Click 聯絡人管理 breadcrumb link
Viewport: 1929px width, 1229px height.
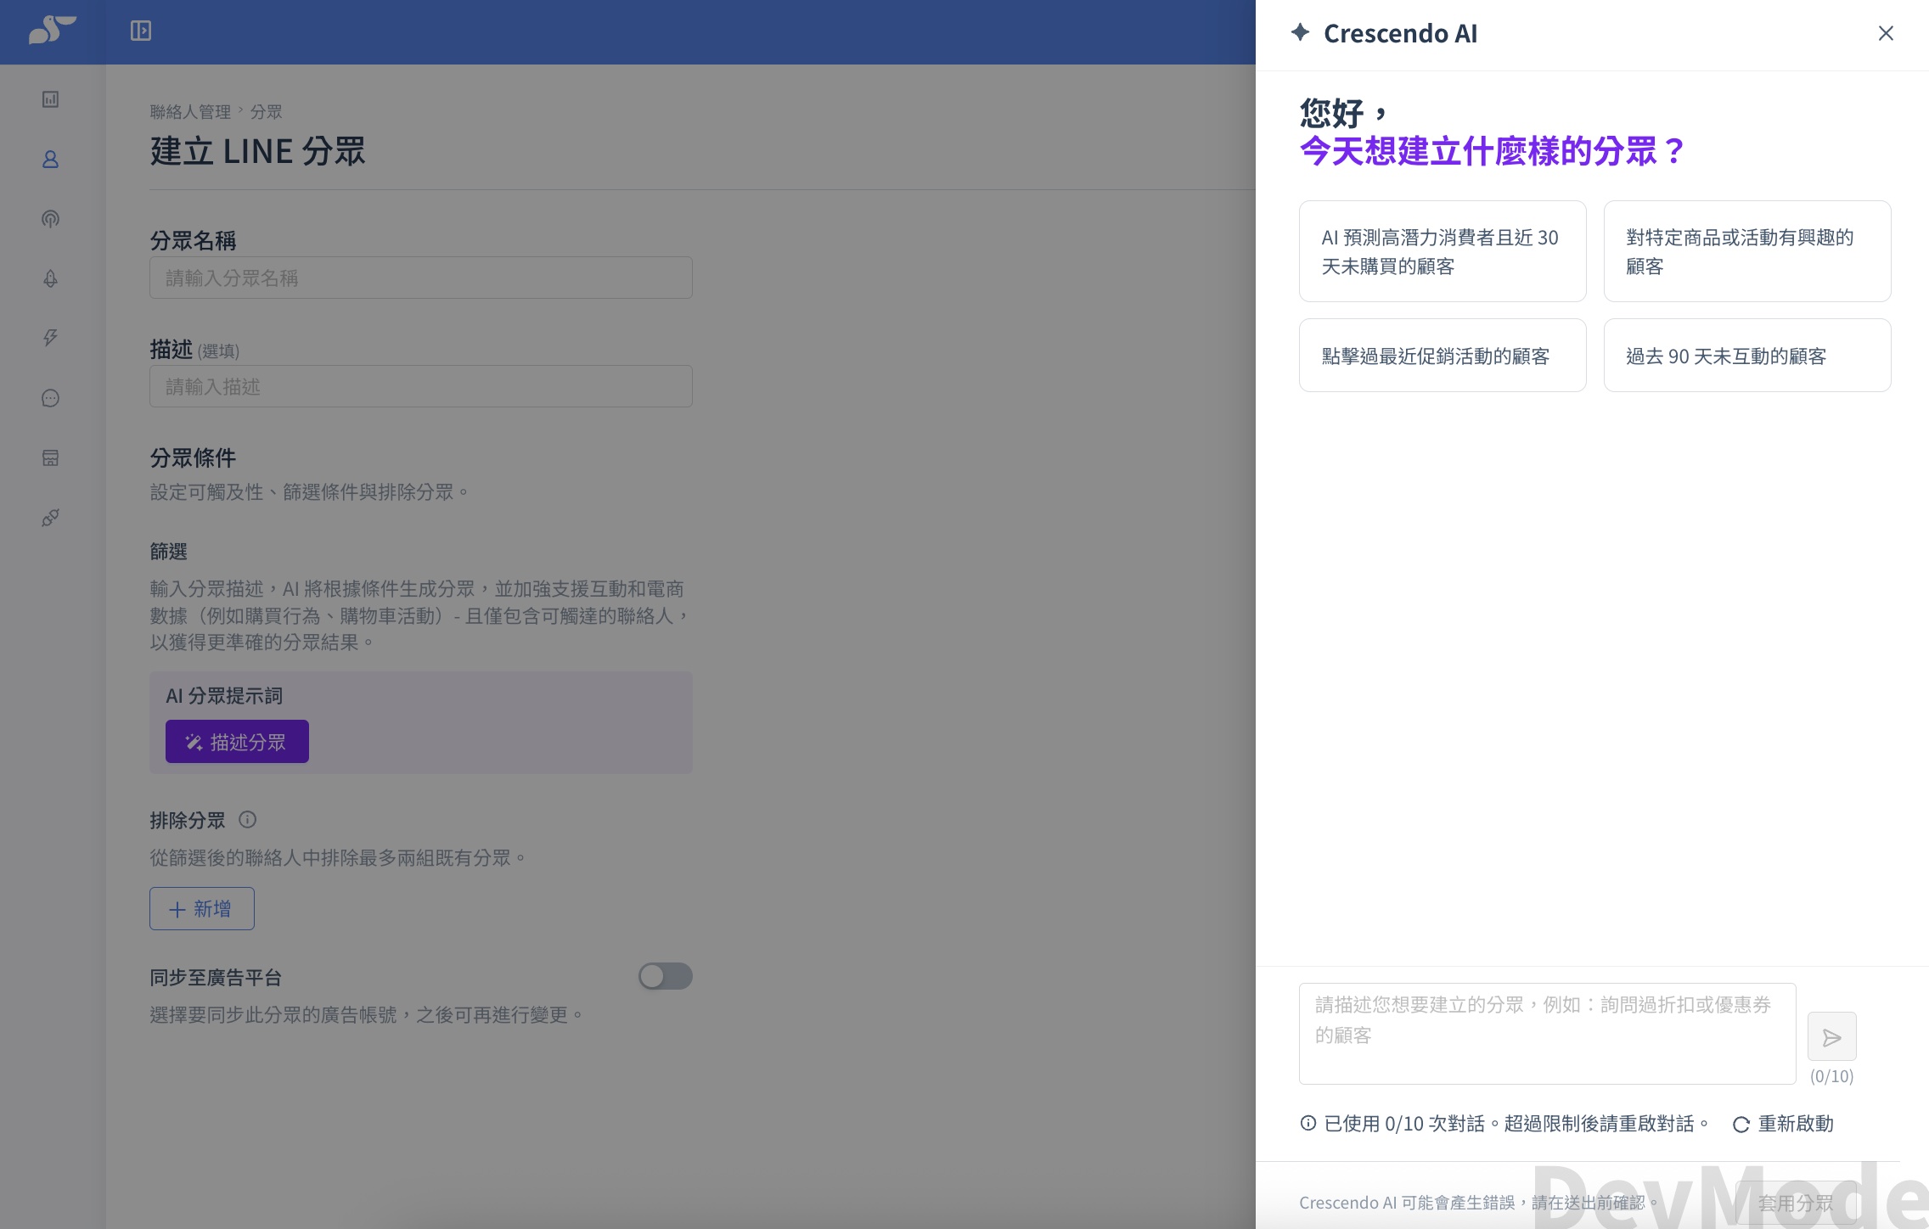pos(190,111)
